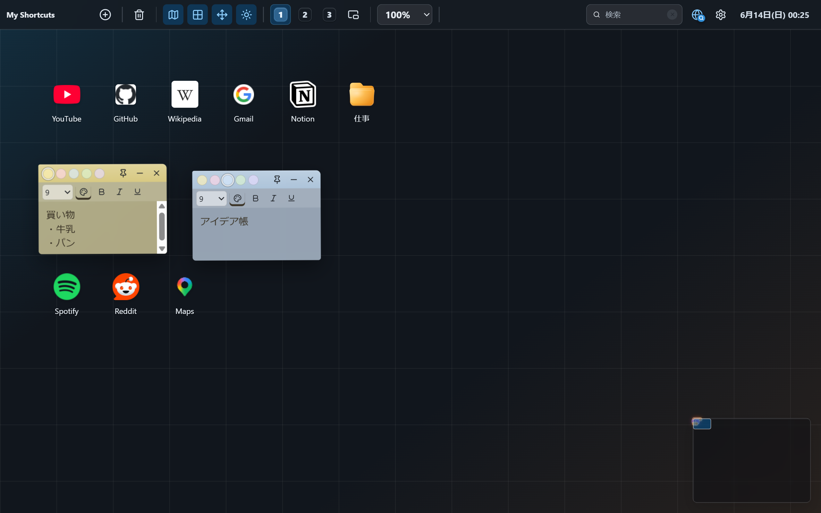Switch to workspace 2
The width and height of the screenshot is (821, 513).
point(305,15)
